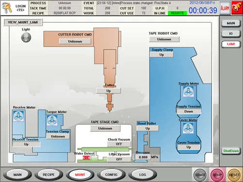The height and width of the screenshot is (182, 243).
Task: Switch to IO sidebar view
Action: 231,33
